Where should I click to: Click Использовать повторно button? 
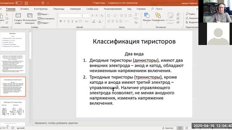pyautogui.click(x=30, y=18)
